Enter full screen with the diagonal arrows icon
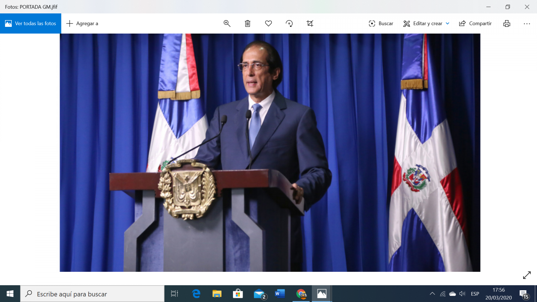 (x=527, y=275)
